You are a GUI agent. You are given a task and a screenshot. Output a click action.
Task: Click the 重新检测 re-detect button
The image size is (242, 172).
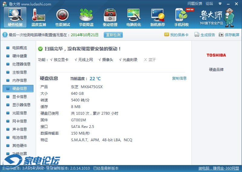113,35
